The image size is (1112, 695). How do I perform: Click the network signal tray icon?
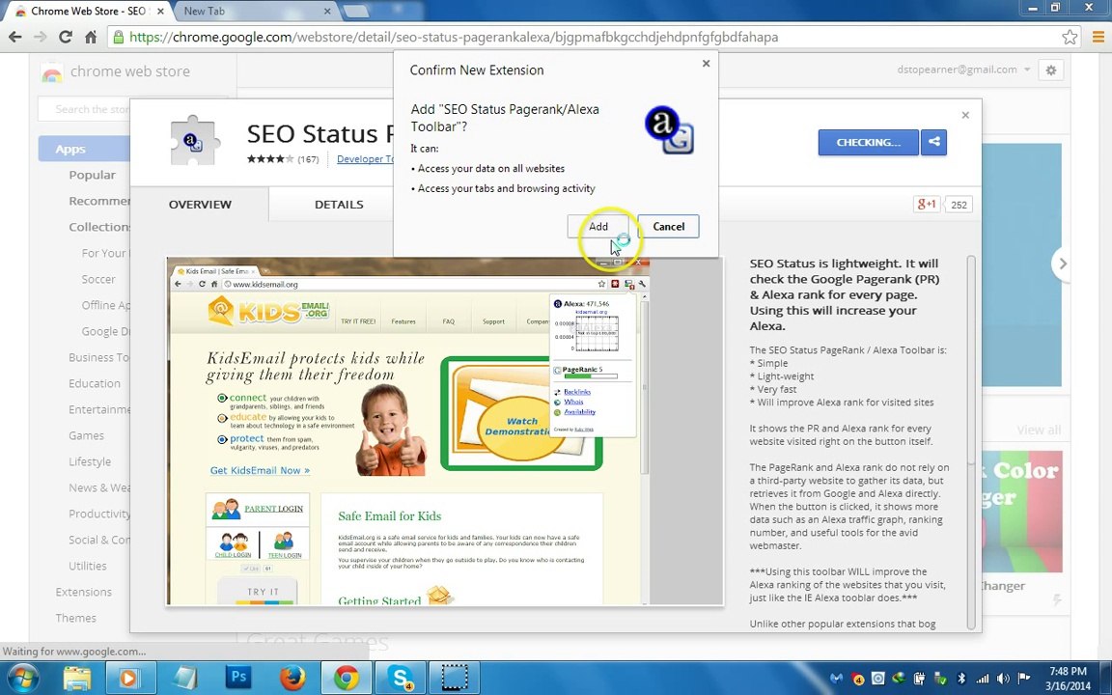983,679
